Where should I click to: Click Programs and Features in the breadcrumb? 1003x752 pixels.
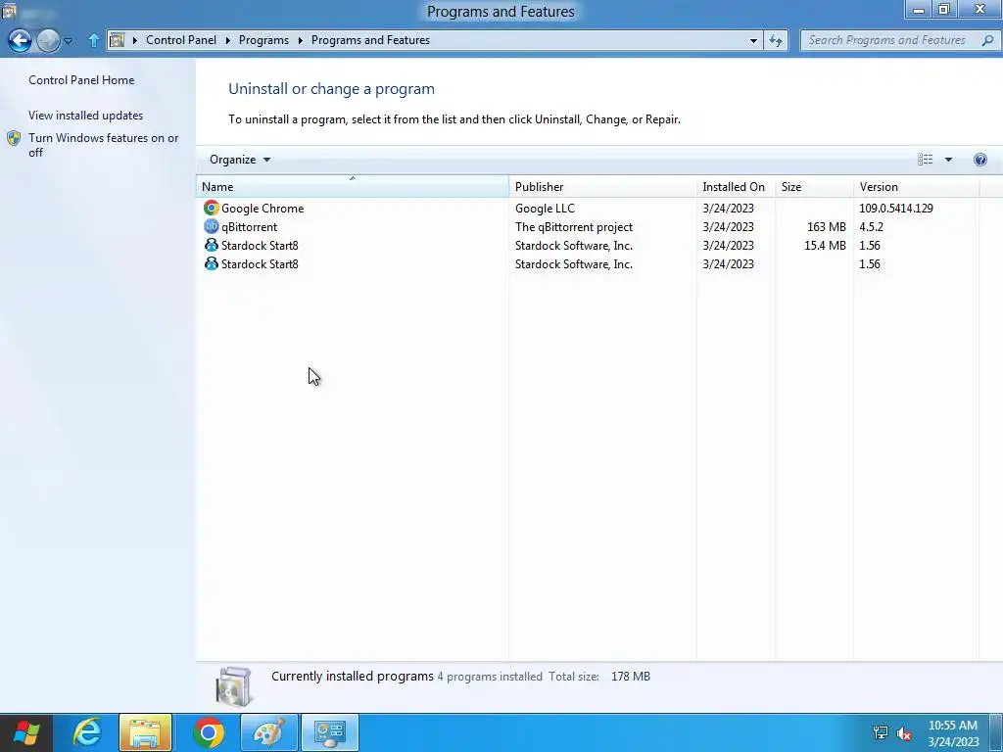(370, 40)
